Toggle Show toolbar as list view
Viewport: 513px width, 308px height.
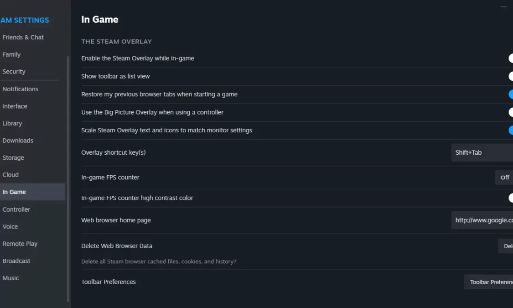coord(511,76)
